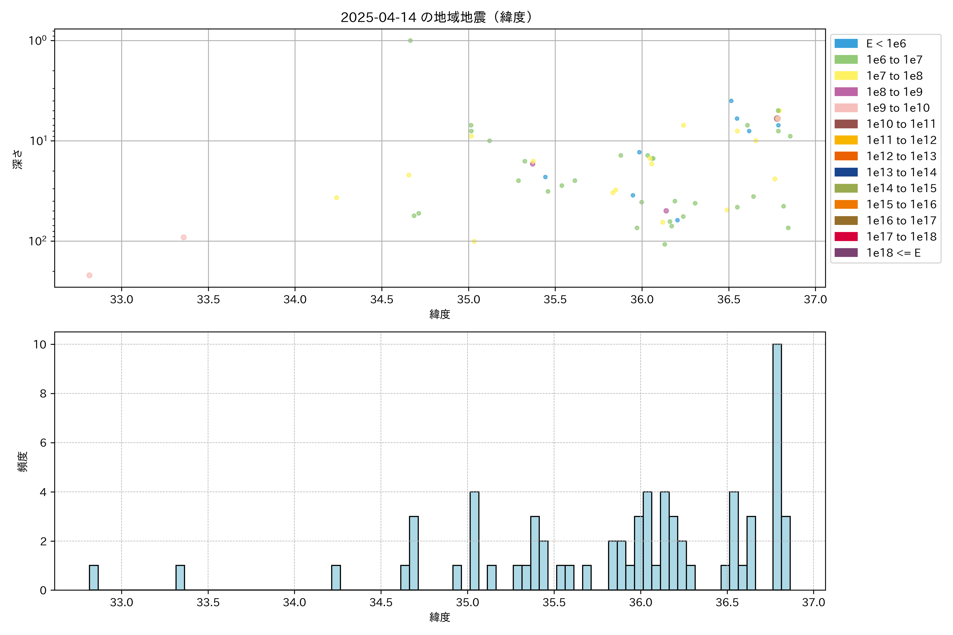Click the '1e18 <= E' legend label
Viewport: 953px width, 635px height.
(x=893, y=253)
